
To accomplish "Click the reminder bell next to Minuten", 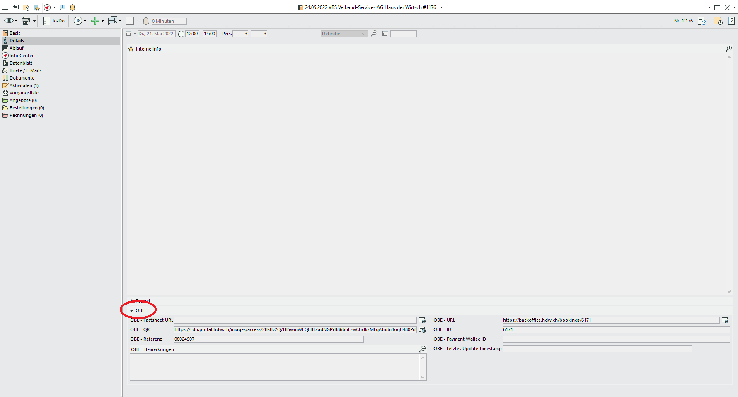I will 146,21.
